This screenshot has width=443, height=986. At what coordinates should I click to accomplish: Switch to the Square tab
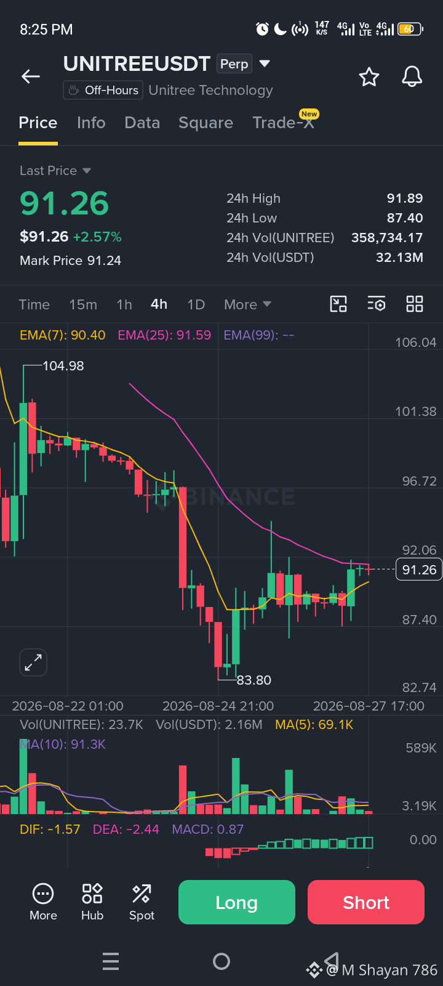click(206, 123)
